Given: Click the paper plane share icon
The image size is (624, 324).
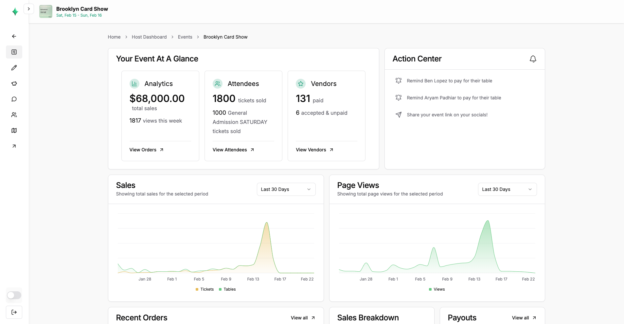Looking at the screenshot, I should tap(399, 115).
